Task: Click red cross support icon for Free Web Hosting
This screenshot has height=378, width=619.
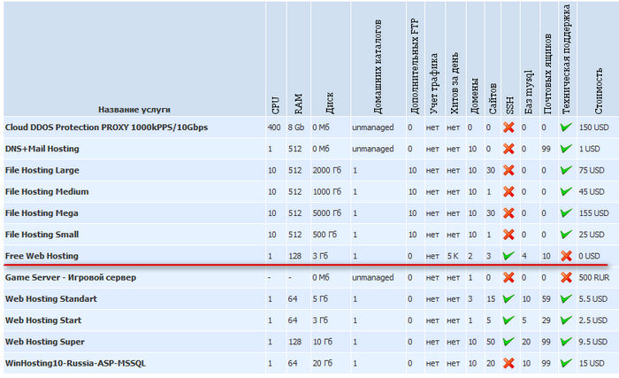Action: click(x=567, y=256)
